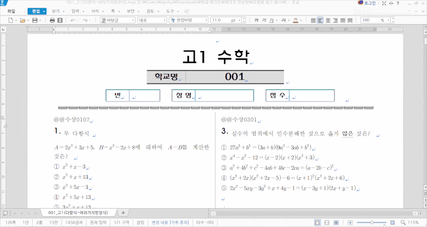The height and width of the screenshot is (227, 427).
Task: Open the new document dropdown arrow
Action: (16, 21)
